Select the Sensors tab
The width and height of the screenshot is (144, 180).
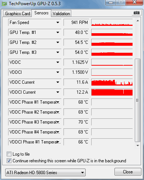tap(41, 13)
